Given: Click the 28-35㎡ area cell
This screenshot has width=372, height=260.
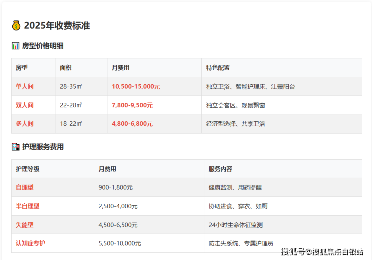Looking at the screenshot, I should pyautogui.click(x=71, y=87).
